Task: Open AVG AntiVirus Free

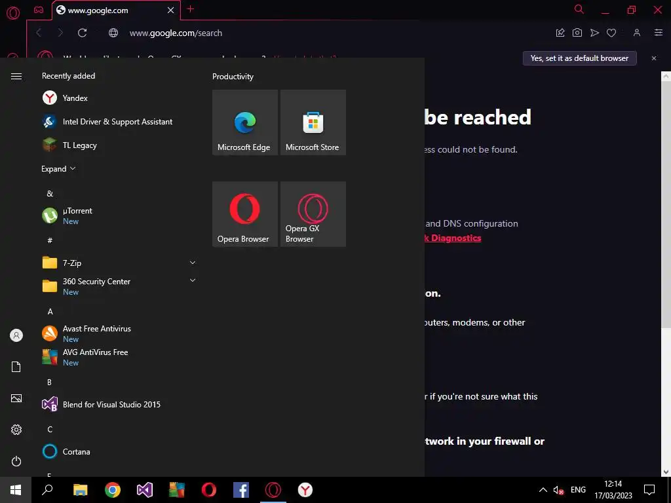Action: (119, 357)
